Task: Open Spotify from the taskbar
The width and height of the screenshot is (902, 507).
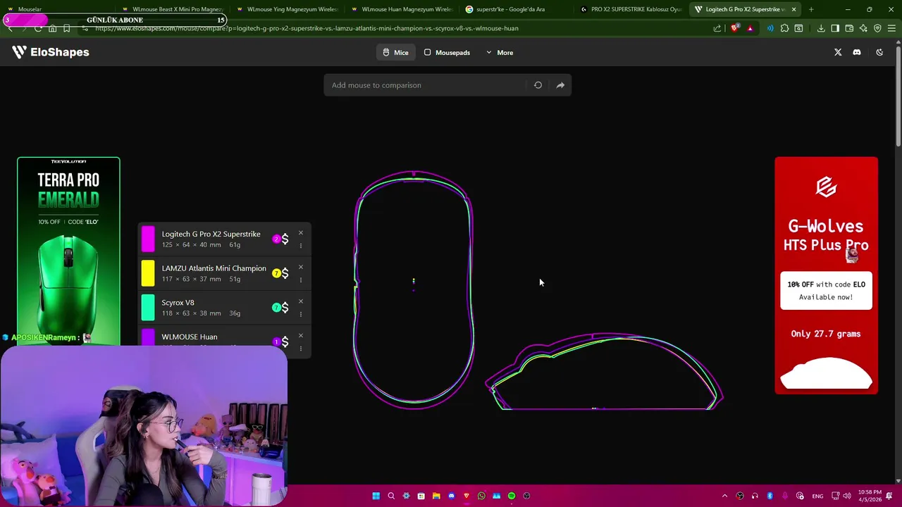Action: pos(512,496)
